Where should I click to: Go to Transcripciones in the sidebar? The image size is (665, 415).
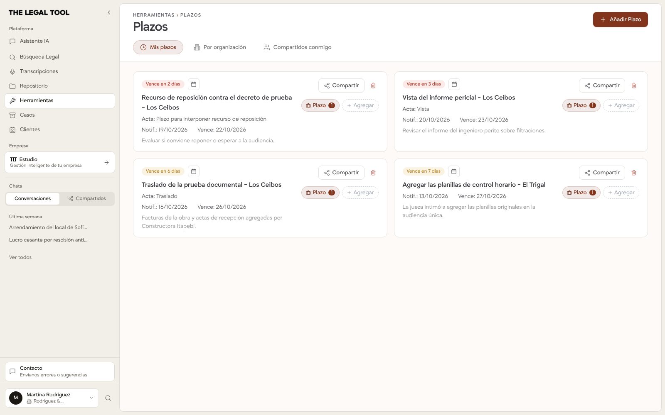click(x=60, y=71)
